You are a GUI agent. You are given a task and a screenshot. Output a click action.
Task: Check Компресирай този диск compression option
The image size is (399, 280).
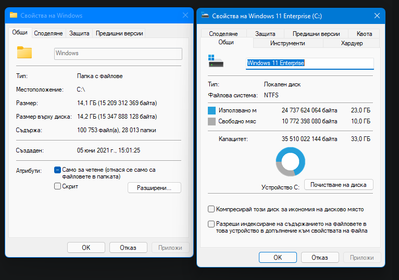pos(211,209)
